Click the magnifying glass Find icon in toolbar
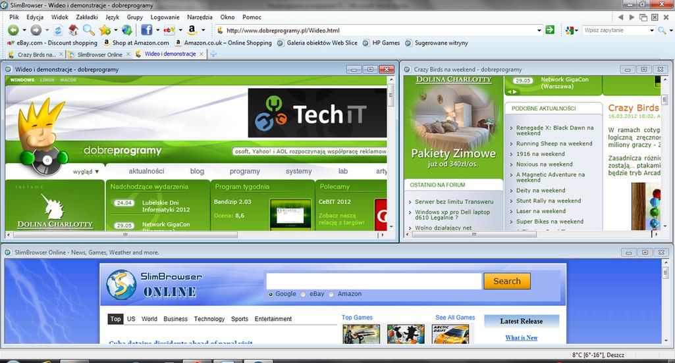 click(x=89, y=30)
